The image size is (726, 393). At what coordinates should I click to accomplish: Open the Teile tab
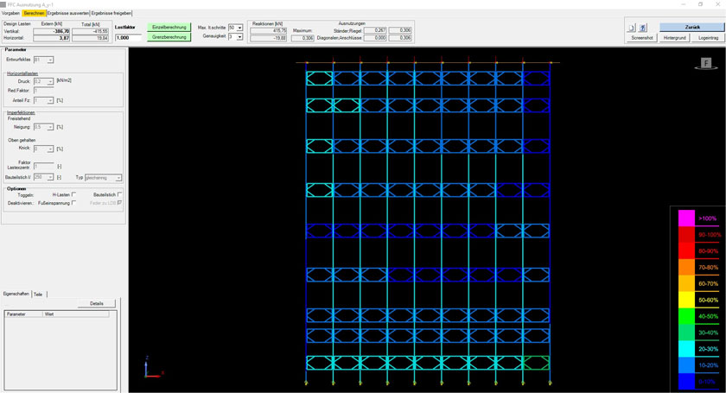point(38,295)
